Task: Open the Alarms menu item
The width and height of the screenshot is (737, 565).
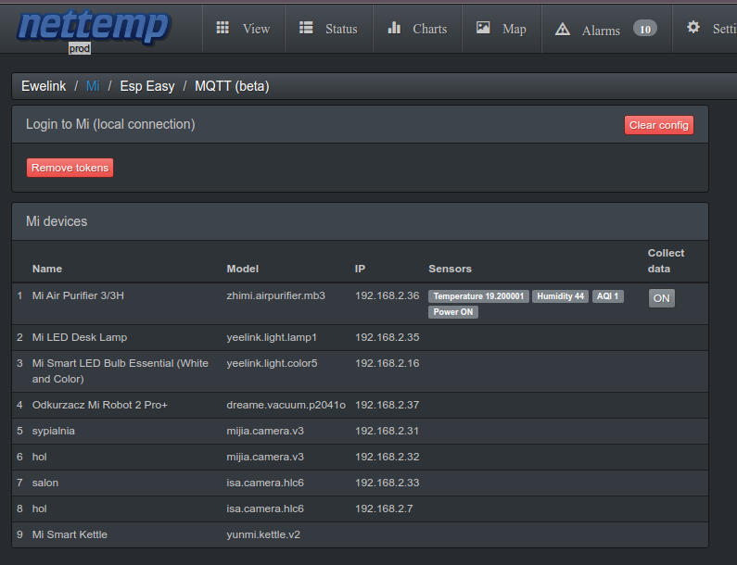Action: (606, 29)
